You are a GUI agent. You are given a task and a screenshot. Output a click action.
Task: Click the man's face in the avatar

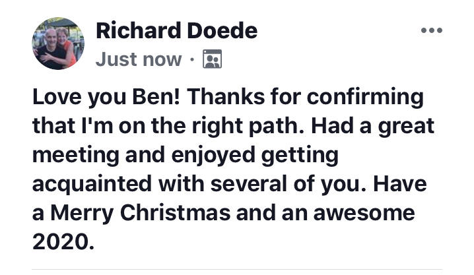[52, 36]
